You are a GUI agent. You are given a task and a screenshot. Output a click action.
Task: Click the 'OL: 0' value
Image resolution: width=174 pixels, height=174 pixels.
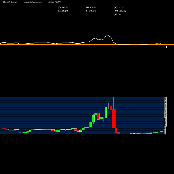point(117,15)
